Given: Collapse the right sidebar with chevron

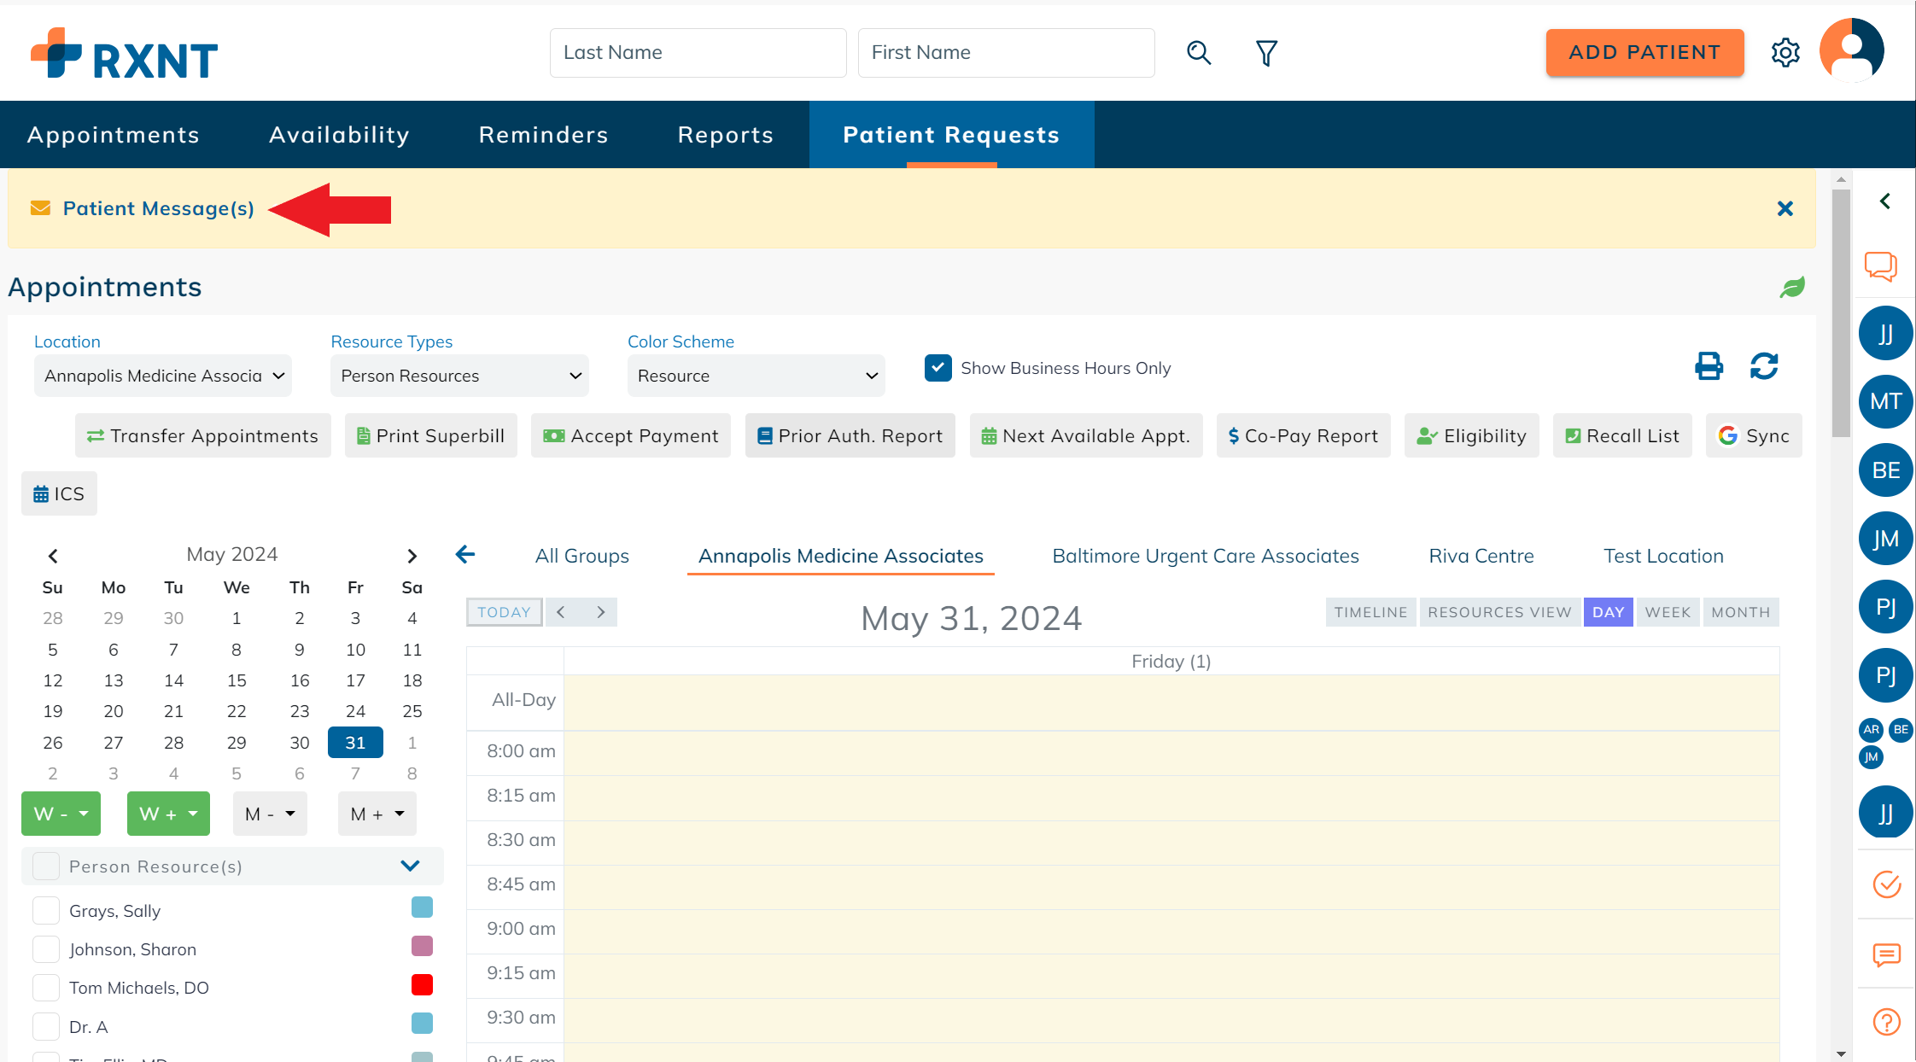Looking at the screenshot, I should 1885,201.
